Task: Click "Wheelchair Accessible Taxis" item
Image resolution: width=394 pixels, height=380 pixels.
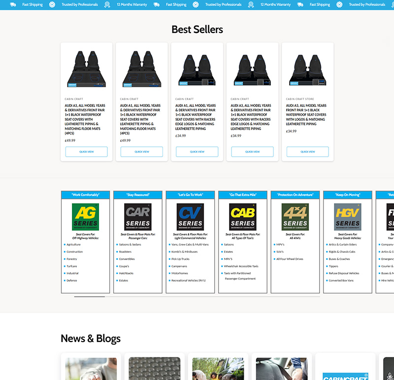Action: click(x=241, y=266)
